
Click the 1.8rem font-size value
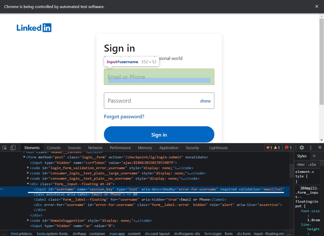tap(313, 220)
